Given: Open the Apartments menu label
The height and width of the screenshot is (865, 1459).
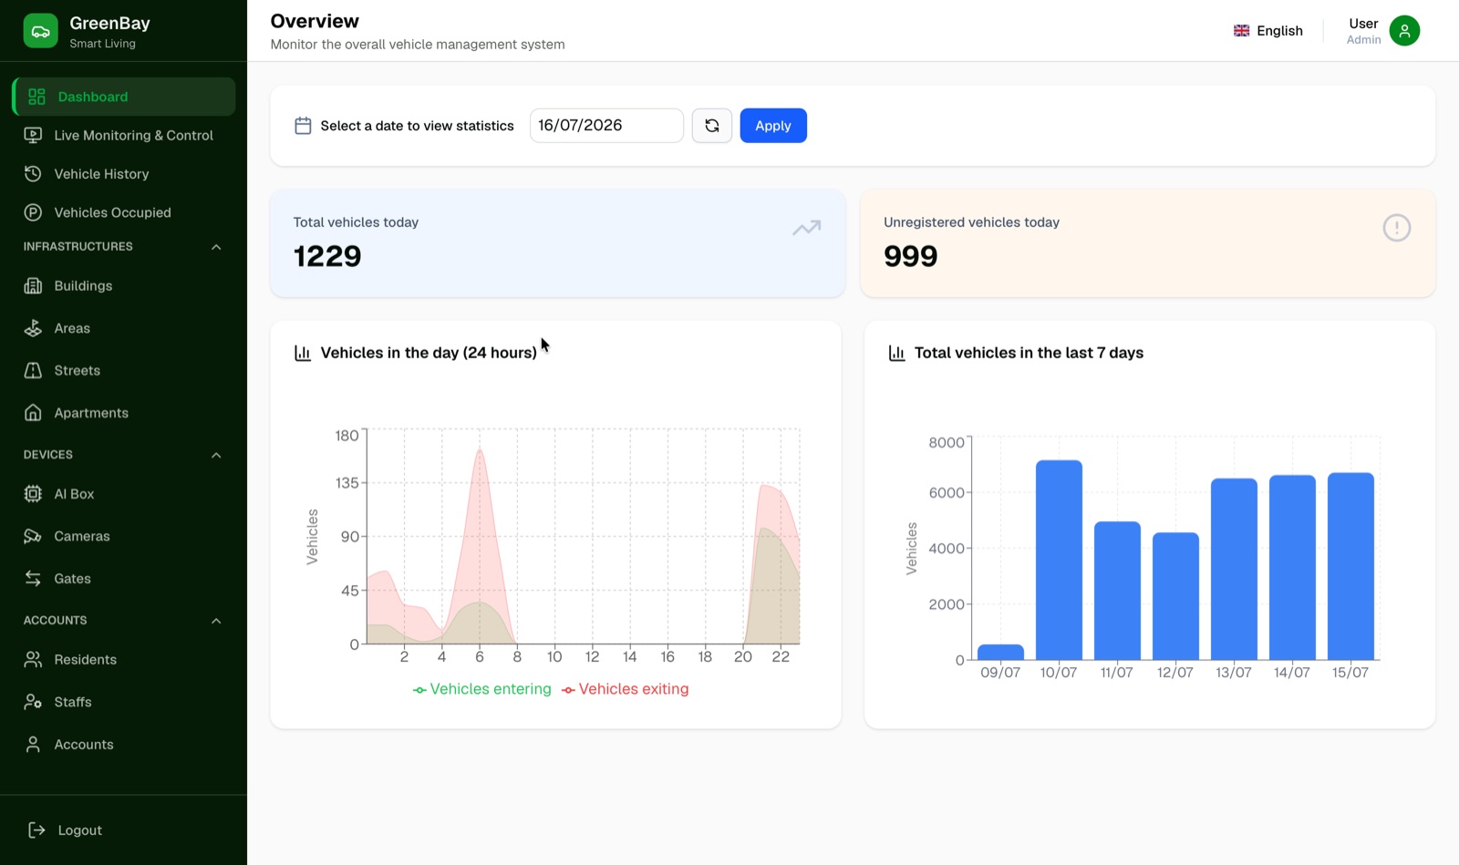Looking at the screenshot, I should [91, 413].
